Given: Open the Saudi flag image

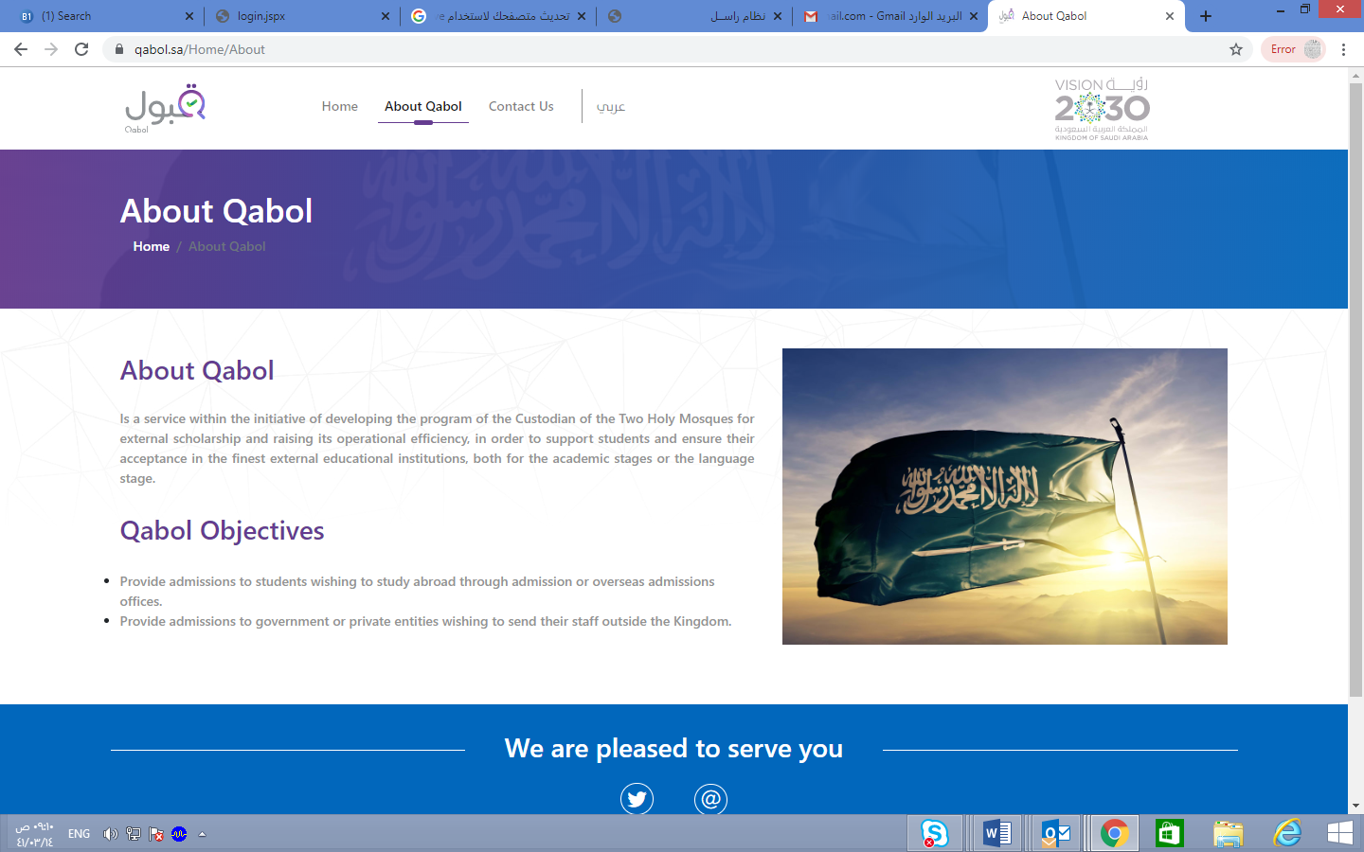Looking at the screenshot, I should [x=1005, y=496].
